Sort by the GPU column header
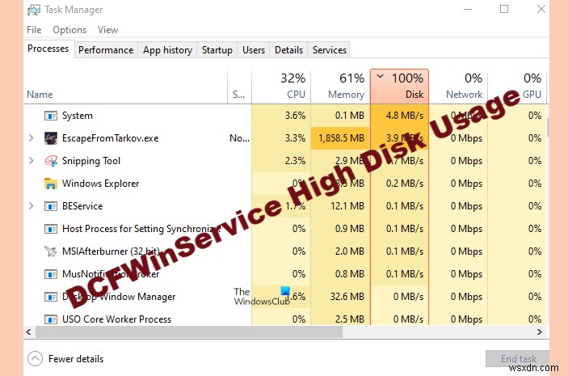568x376 pixels. 517,87
